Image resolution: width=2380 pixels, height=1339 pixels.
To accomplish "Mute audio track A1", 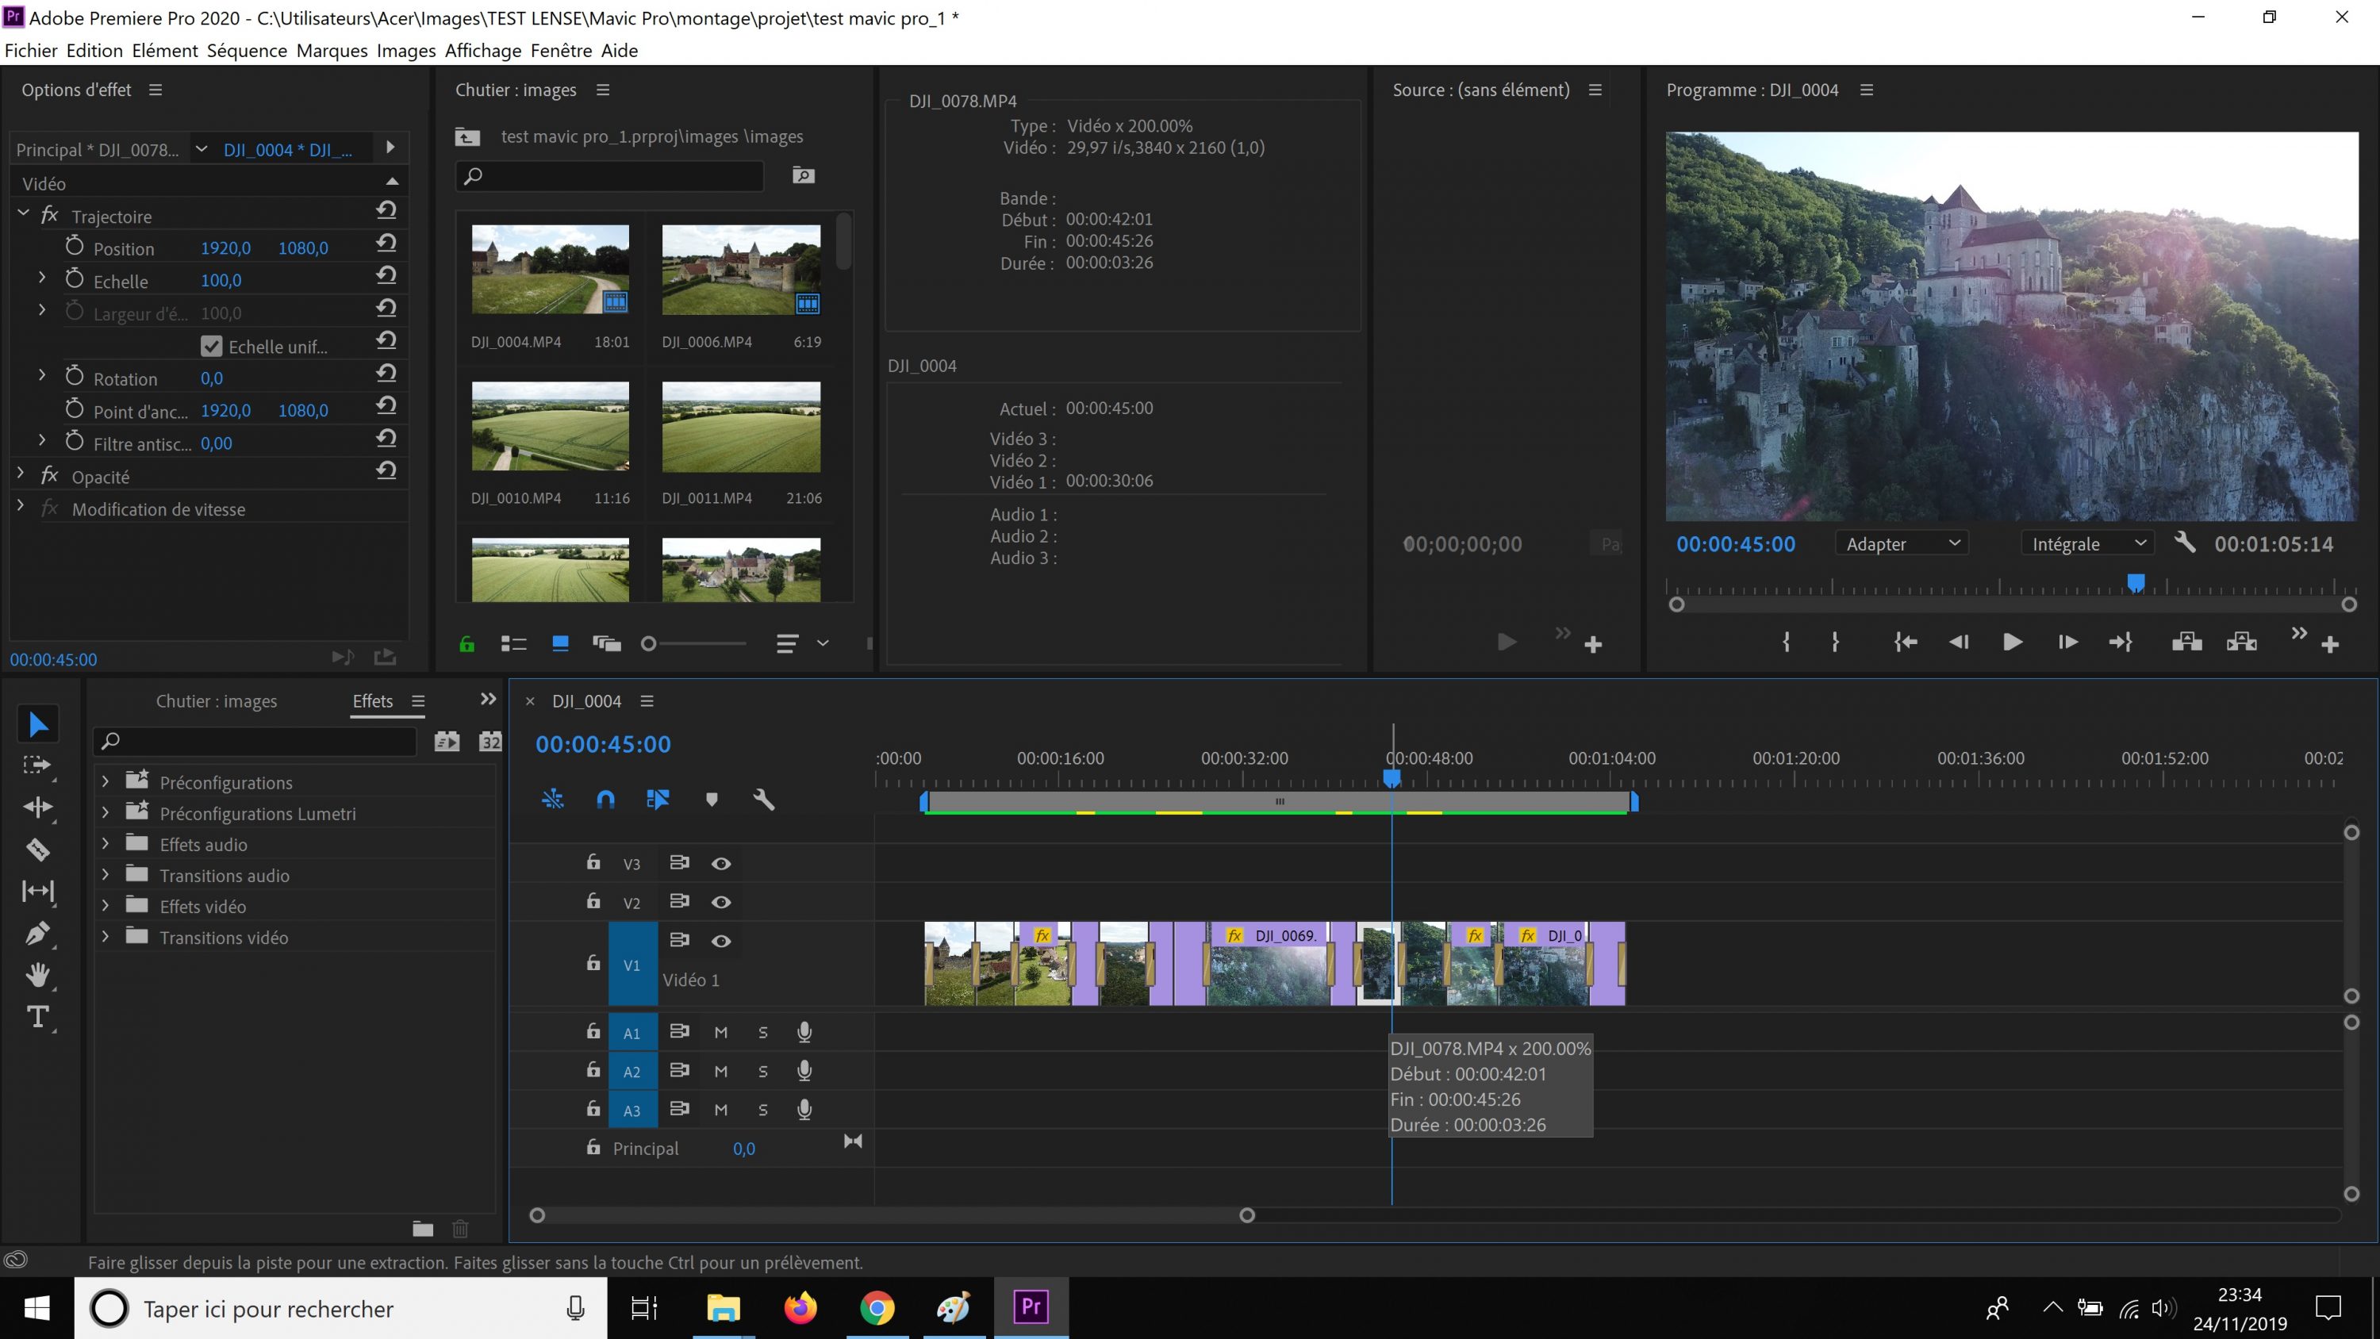I will click(720, 1032).
